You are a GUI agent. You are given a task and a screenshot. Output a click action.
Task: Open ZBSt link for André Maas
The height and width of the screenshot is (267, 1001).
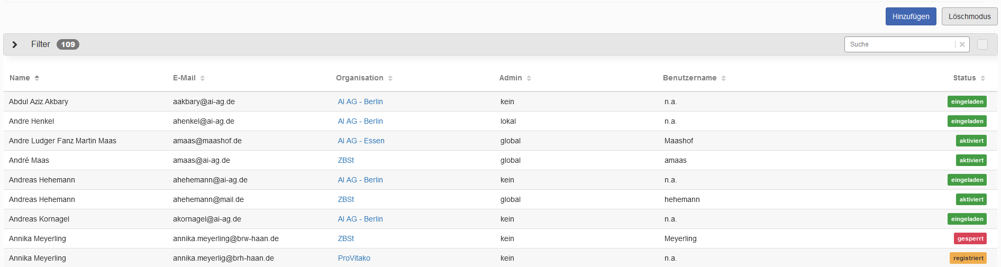click(346, 160)
